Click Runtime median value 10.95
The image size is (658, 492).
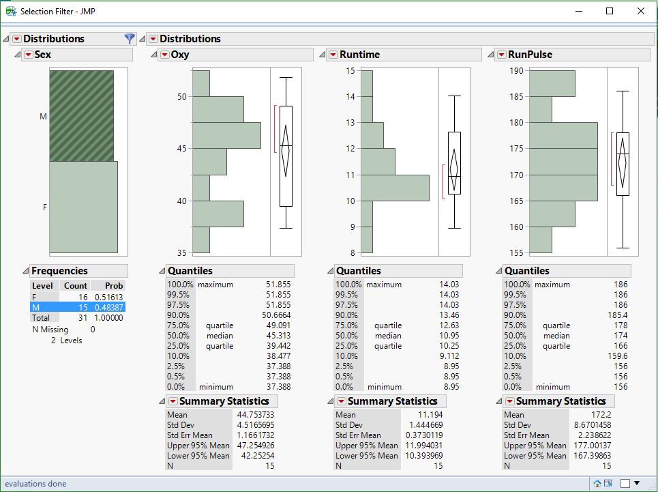[x=449, y=336]
